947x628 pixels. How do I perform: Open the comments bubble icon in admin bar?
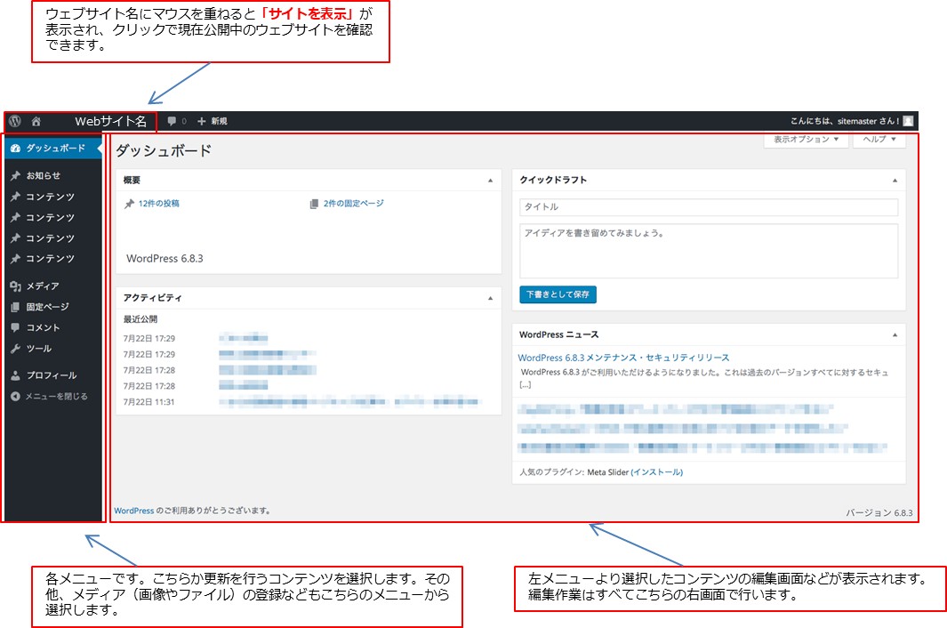[x=173, y=121]
